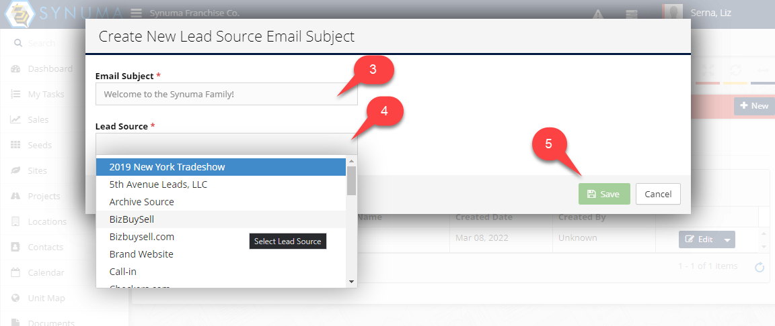Open the Lead Source combo box
Image resolution: width=775 pixels, height=326 pixels.
(226, 144)
